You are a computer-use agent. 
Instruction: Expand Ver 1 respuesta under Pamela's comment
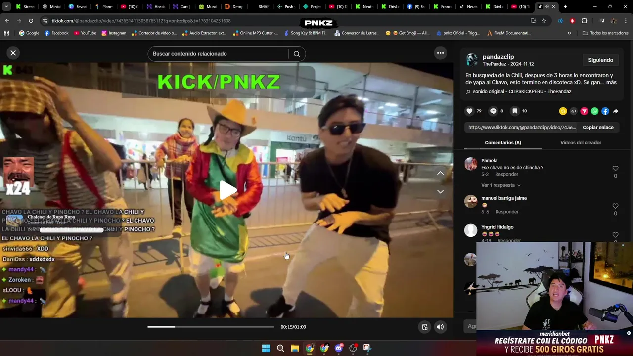click(501, 185)
